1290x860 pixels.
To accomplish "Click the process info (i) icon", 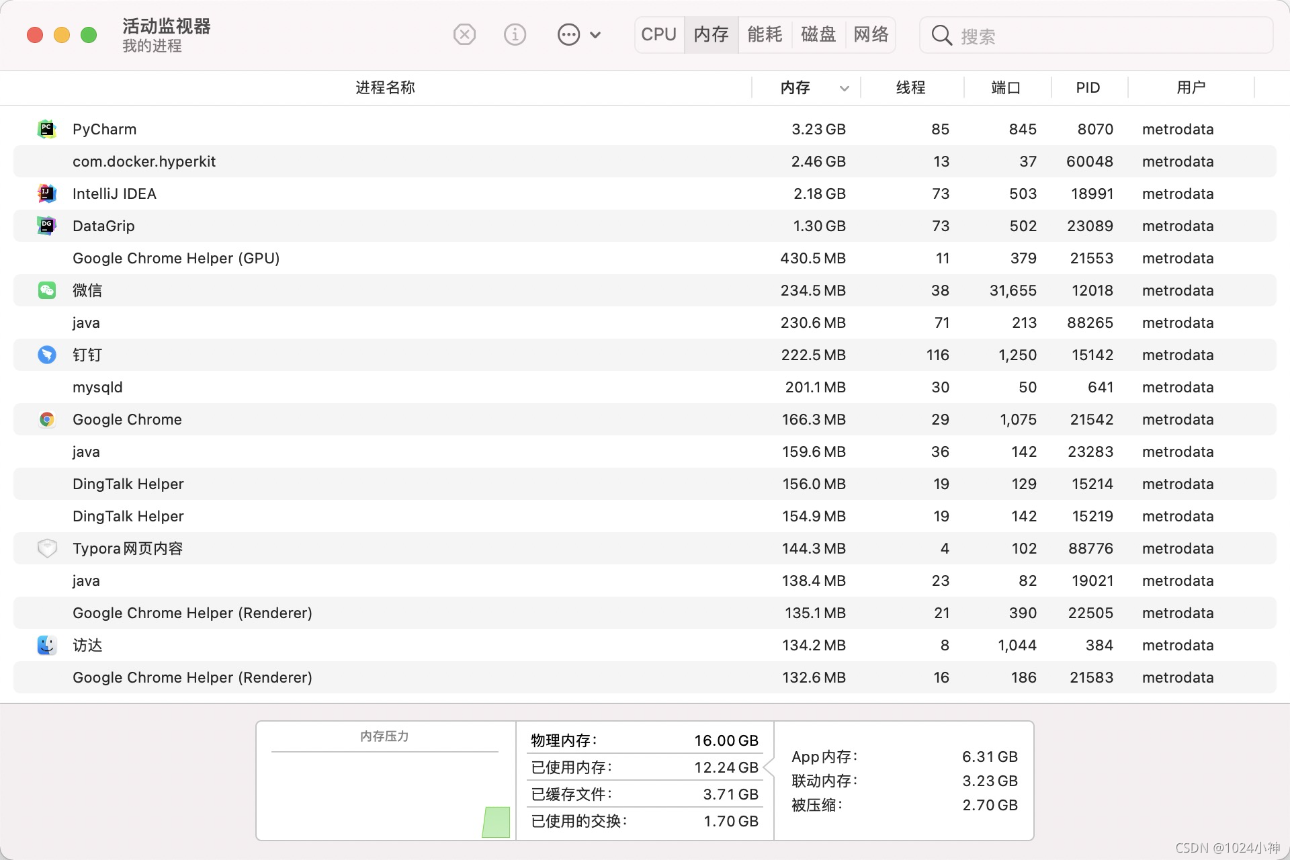I will (x=515, y=34).
